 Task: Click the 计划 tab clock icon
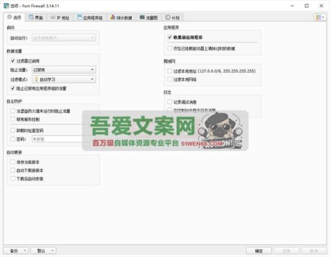click(x=168, y=17)
